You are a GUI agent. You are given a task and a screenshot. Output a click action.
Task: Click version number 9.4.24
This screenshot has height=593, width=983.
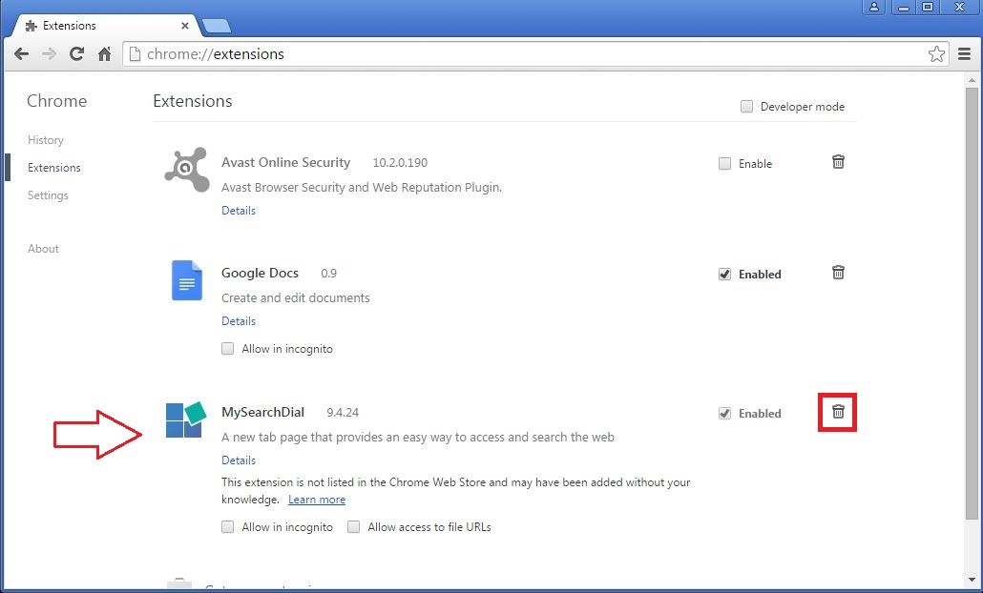pyautogui.click(x=343, y=413)
